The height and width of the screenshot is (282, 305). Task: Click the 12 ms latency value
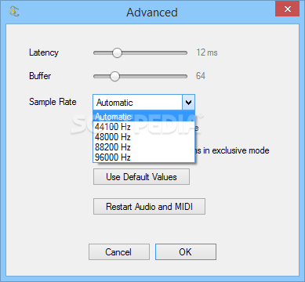[x=207, y=52]
